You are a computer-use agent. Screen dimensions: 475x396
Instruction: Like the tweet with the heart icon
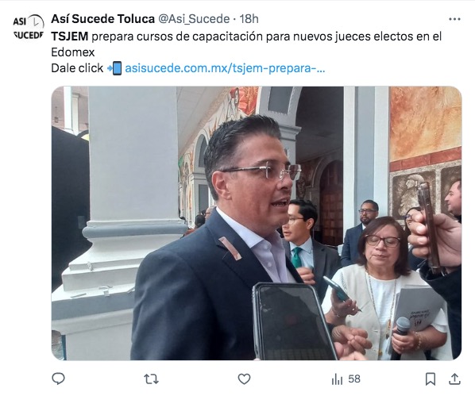[244, 379]
